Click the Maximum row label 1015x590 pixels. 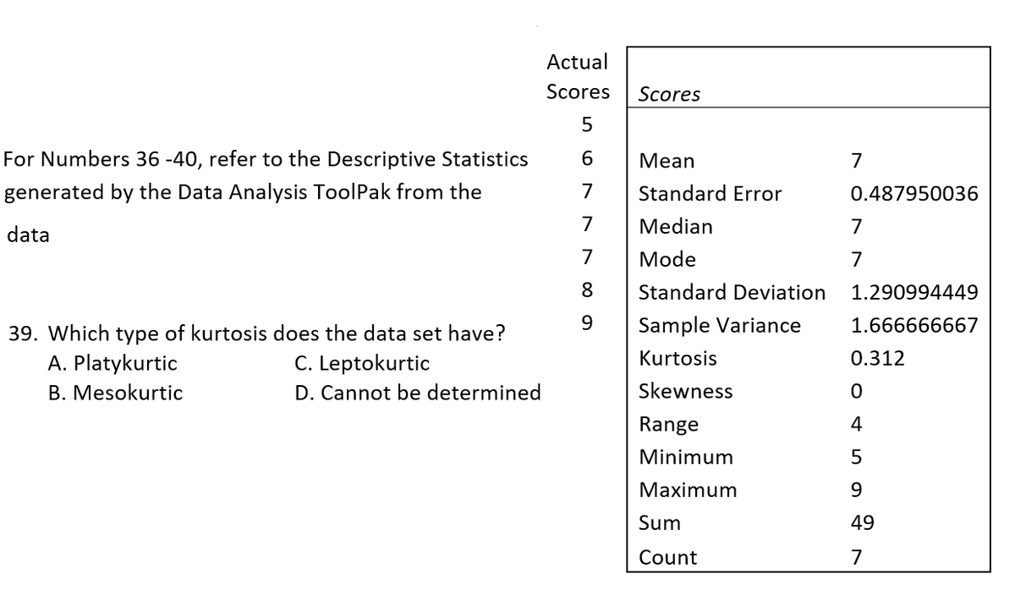[x=688, y=490]
